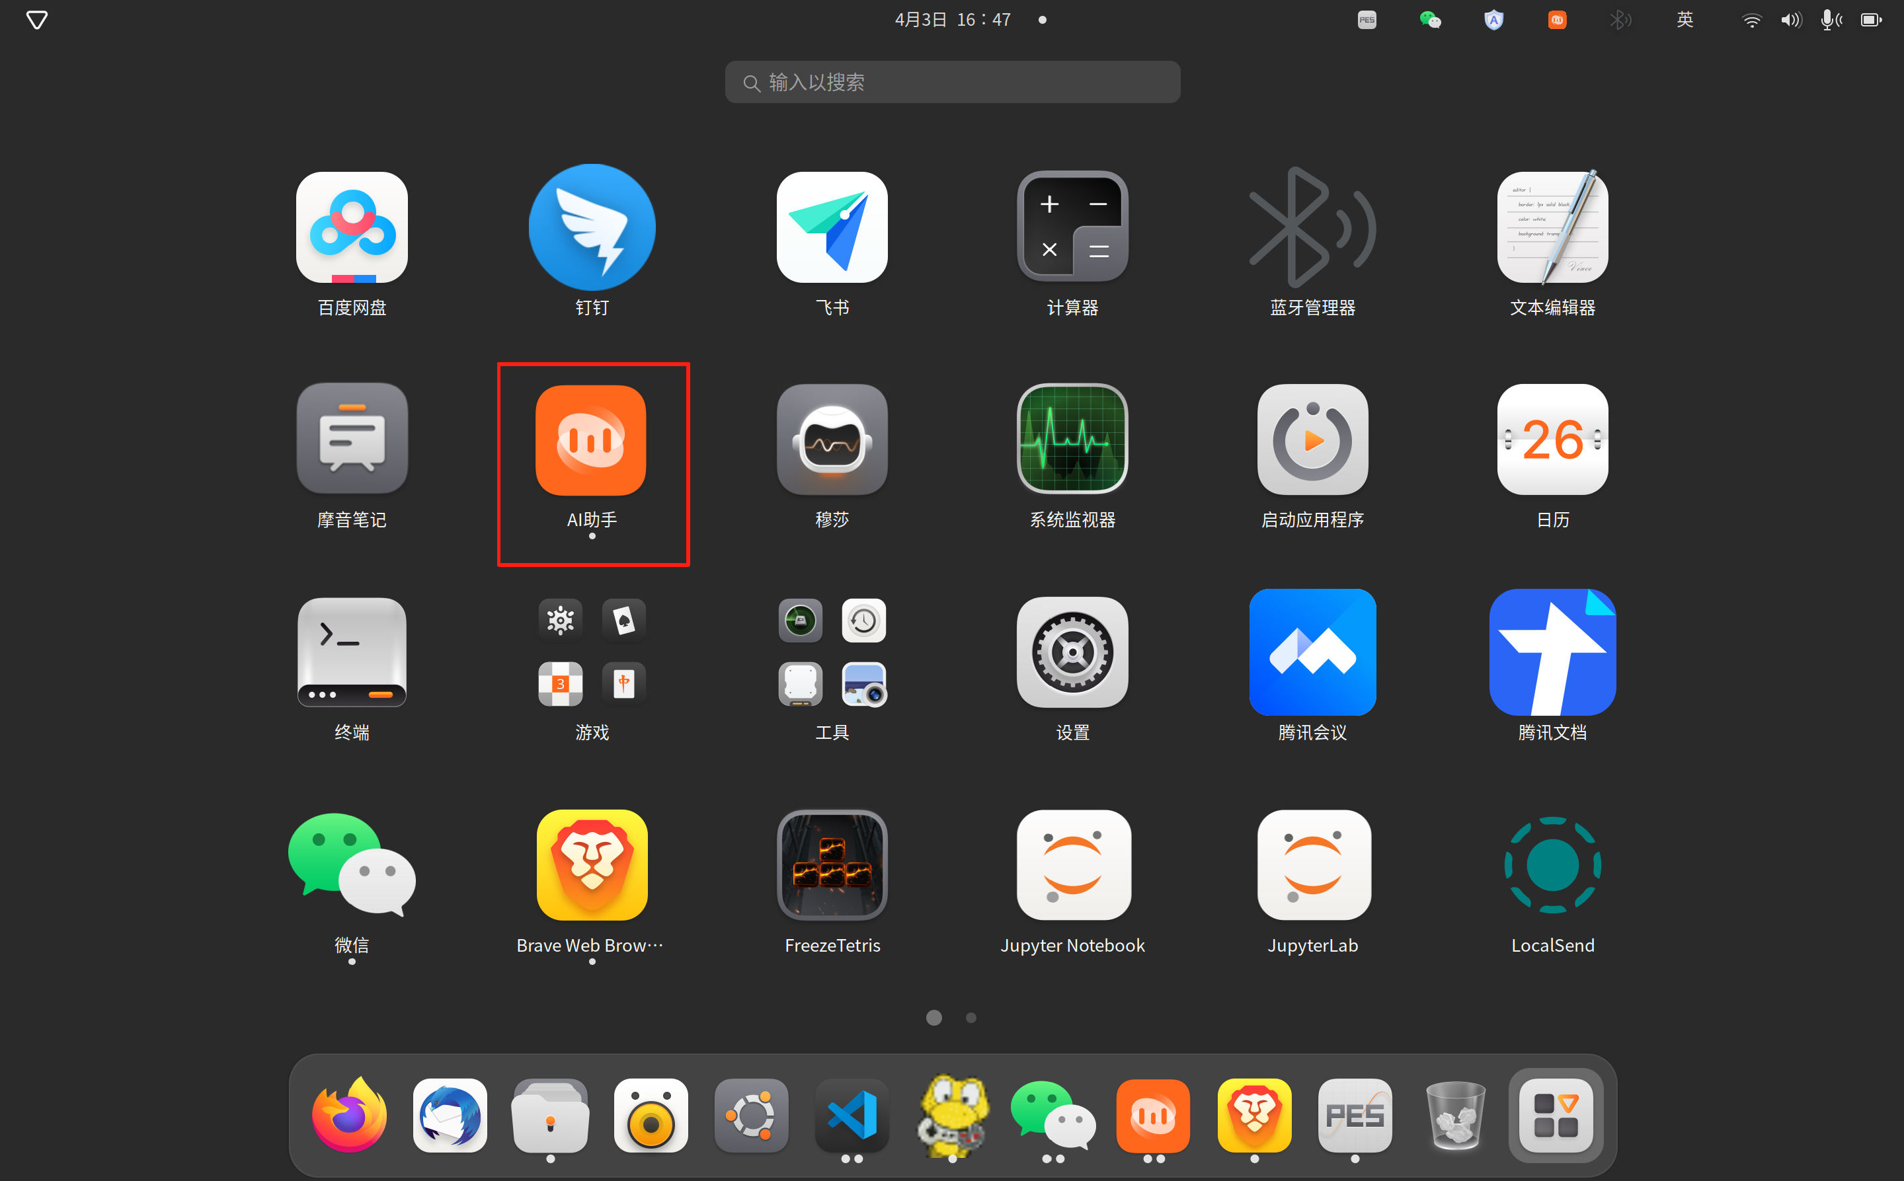Open the 日历 calendar app
This screenshot has height=1181, width=1904.
1552,439
